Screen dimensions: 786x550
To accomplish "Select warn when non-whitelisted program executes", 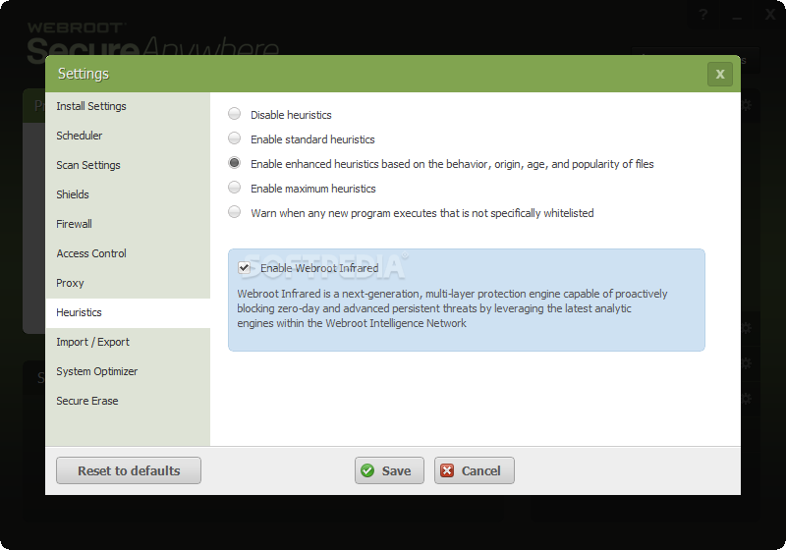I will point(234,212).
